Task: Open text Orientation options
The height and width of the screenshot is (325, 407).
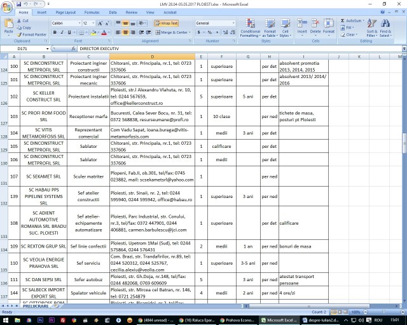Action: pos(142,23)
